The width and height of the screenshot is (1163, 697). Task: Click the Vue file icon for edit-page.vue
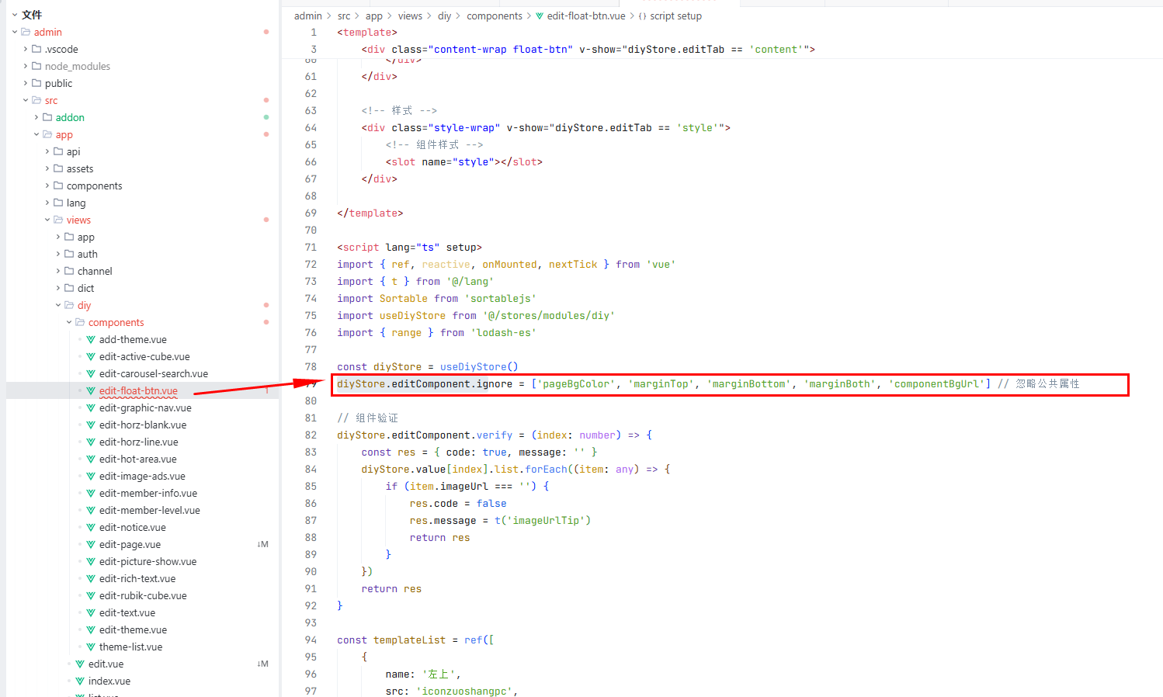[91, 545]
